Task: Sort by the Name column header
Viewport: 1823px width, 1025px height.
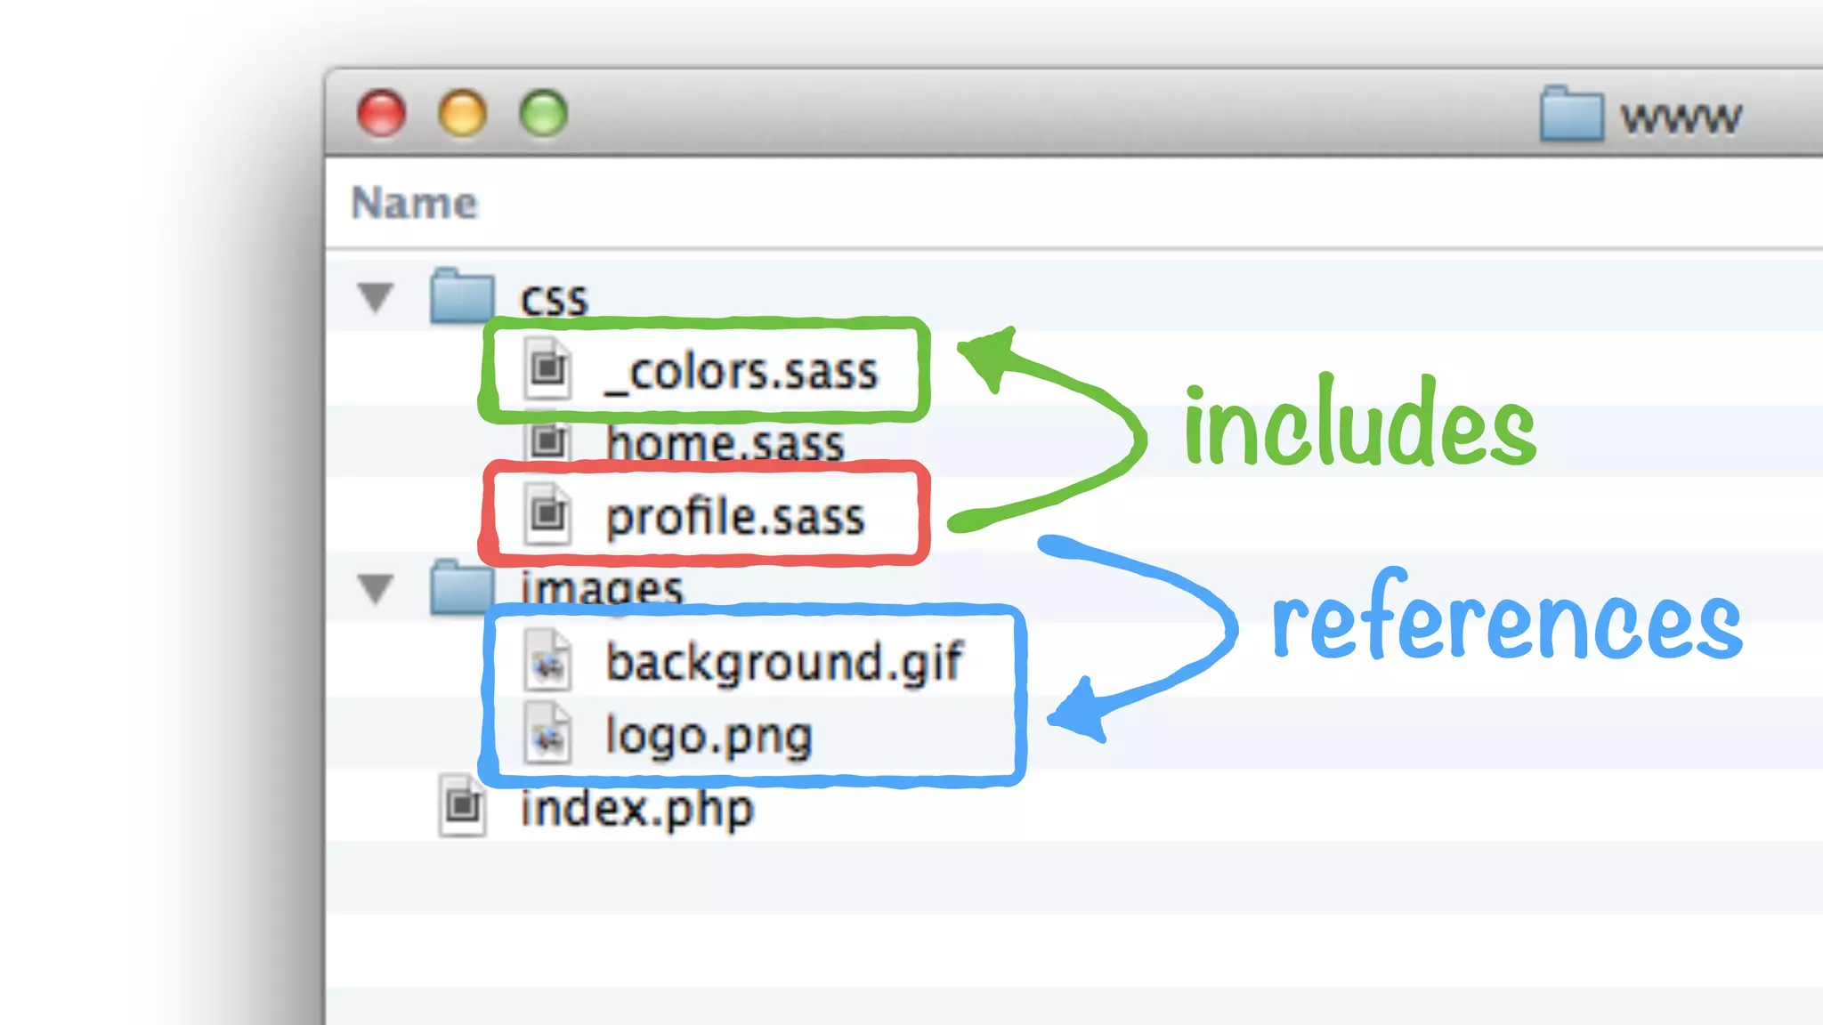Action: [415, 203]
